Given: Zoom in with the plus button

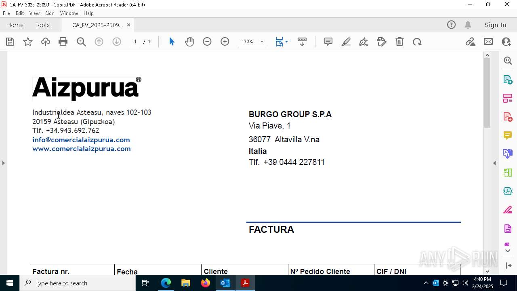Looking at the screenshot, I should tap(225, 42).
